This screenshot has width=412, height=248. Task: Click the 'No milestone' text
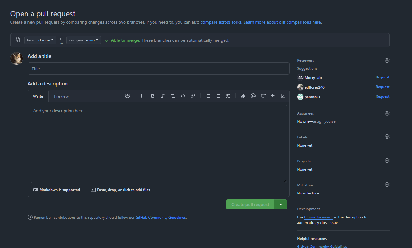point(308,193)
